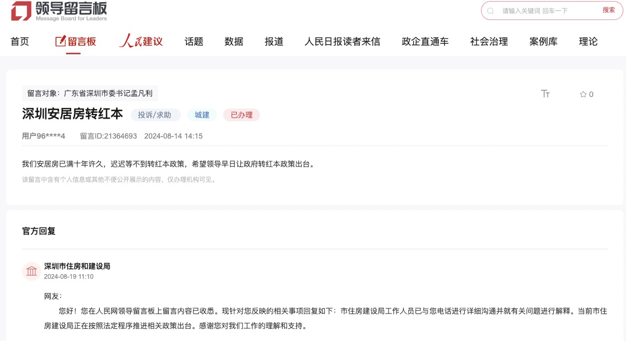Click the Message Board for Leaders logo

click(x=59, y=11)
